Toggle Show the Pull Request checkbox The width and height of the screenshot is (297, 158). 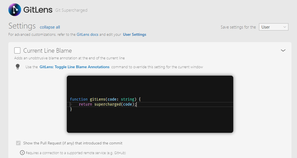tap(18, 143)
